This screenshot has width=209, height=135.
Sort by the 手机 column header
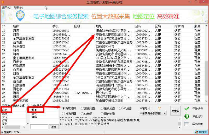coord(55,26)
